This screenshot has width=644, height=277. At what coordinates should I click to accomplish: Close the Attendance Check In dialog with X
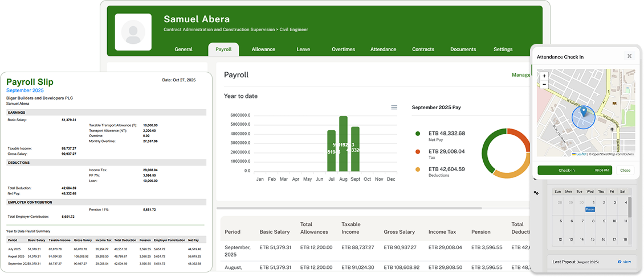(629, 56)
